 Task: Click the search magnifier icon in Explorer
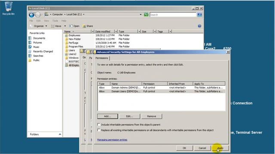(199, 15)
